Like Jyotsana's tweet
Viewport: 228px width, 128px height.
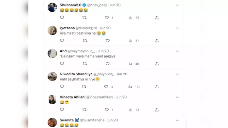click(x=108, y=41)
